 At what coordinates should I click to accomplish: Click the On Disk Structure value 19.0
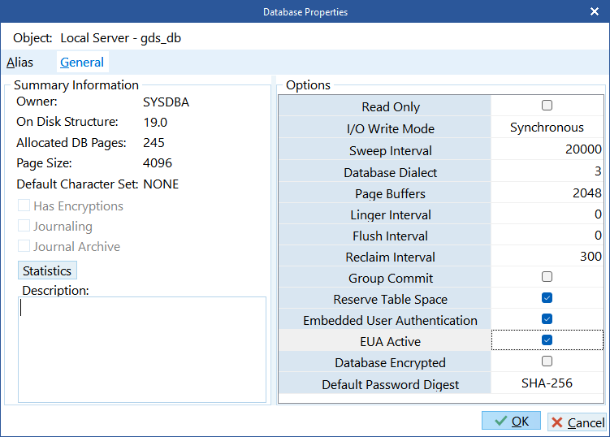(155, 122)
